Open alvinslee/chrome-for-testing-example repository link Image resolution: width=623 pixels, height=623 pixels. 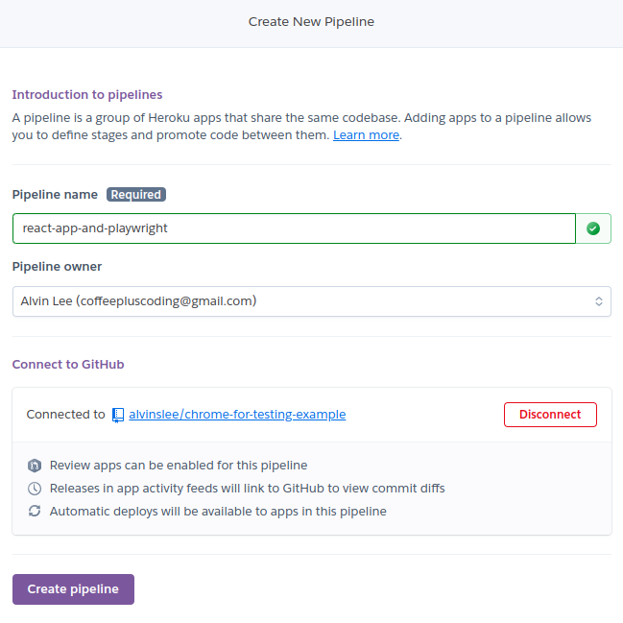pyautogui.click(x=237, y=415)
